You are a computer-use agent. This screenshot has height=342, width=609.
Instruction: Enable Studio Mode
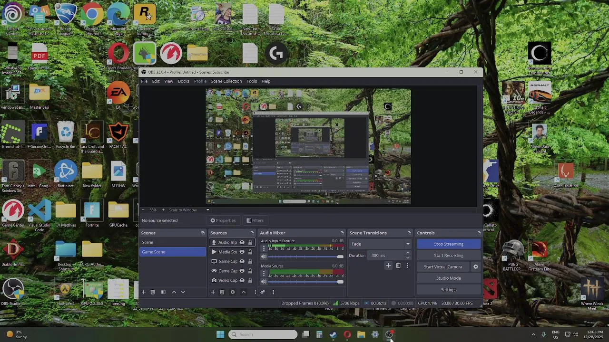pos(449,278)
